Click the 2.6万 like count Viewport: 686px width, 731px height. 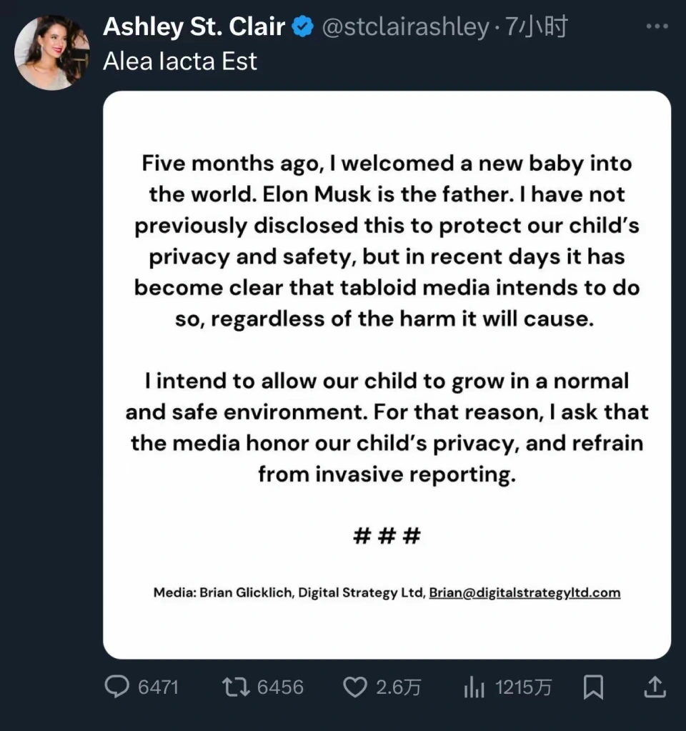(399, 687)
